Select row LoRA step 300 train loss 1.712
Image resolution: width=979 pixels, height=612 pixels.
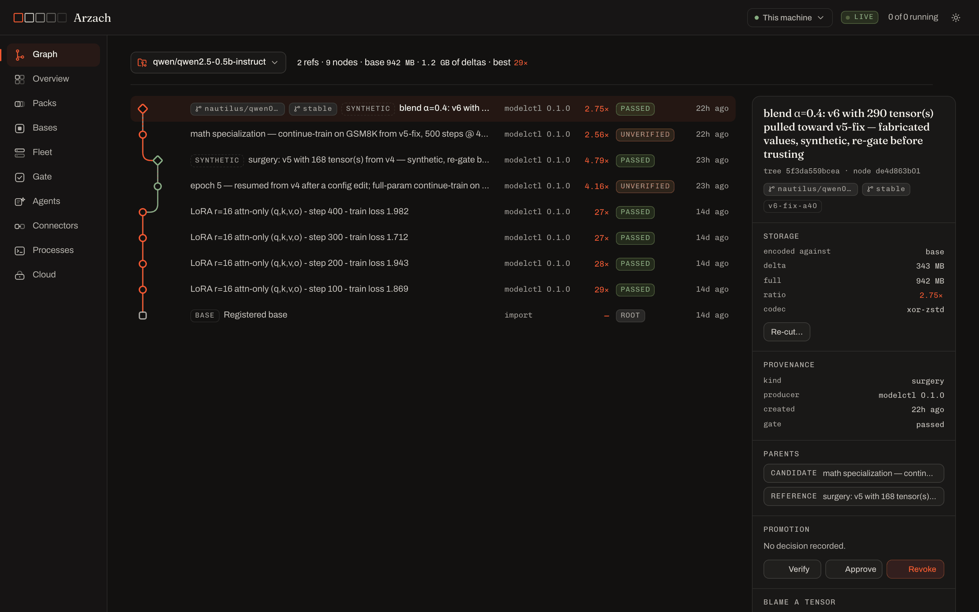pyautogui.click(x=433, y=238)
